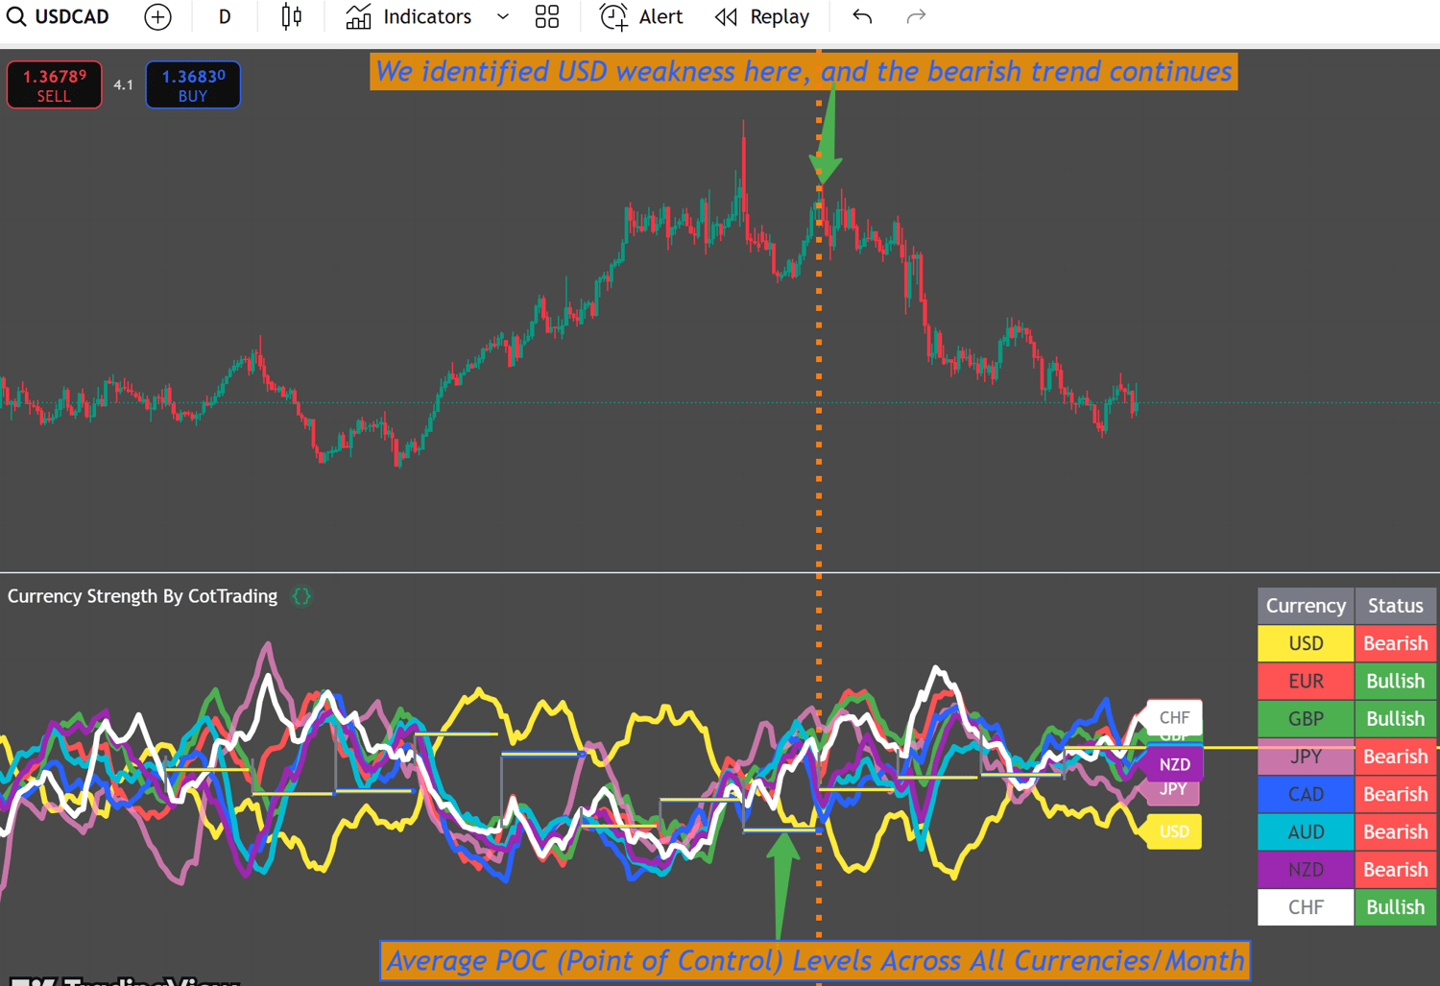This screenshot has height=986, width=1440.
Task: Select the Bearish status in the AUD row
Action: point(1395,832)
